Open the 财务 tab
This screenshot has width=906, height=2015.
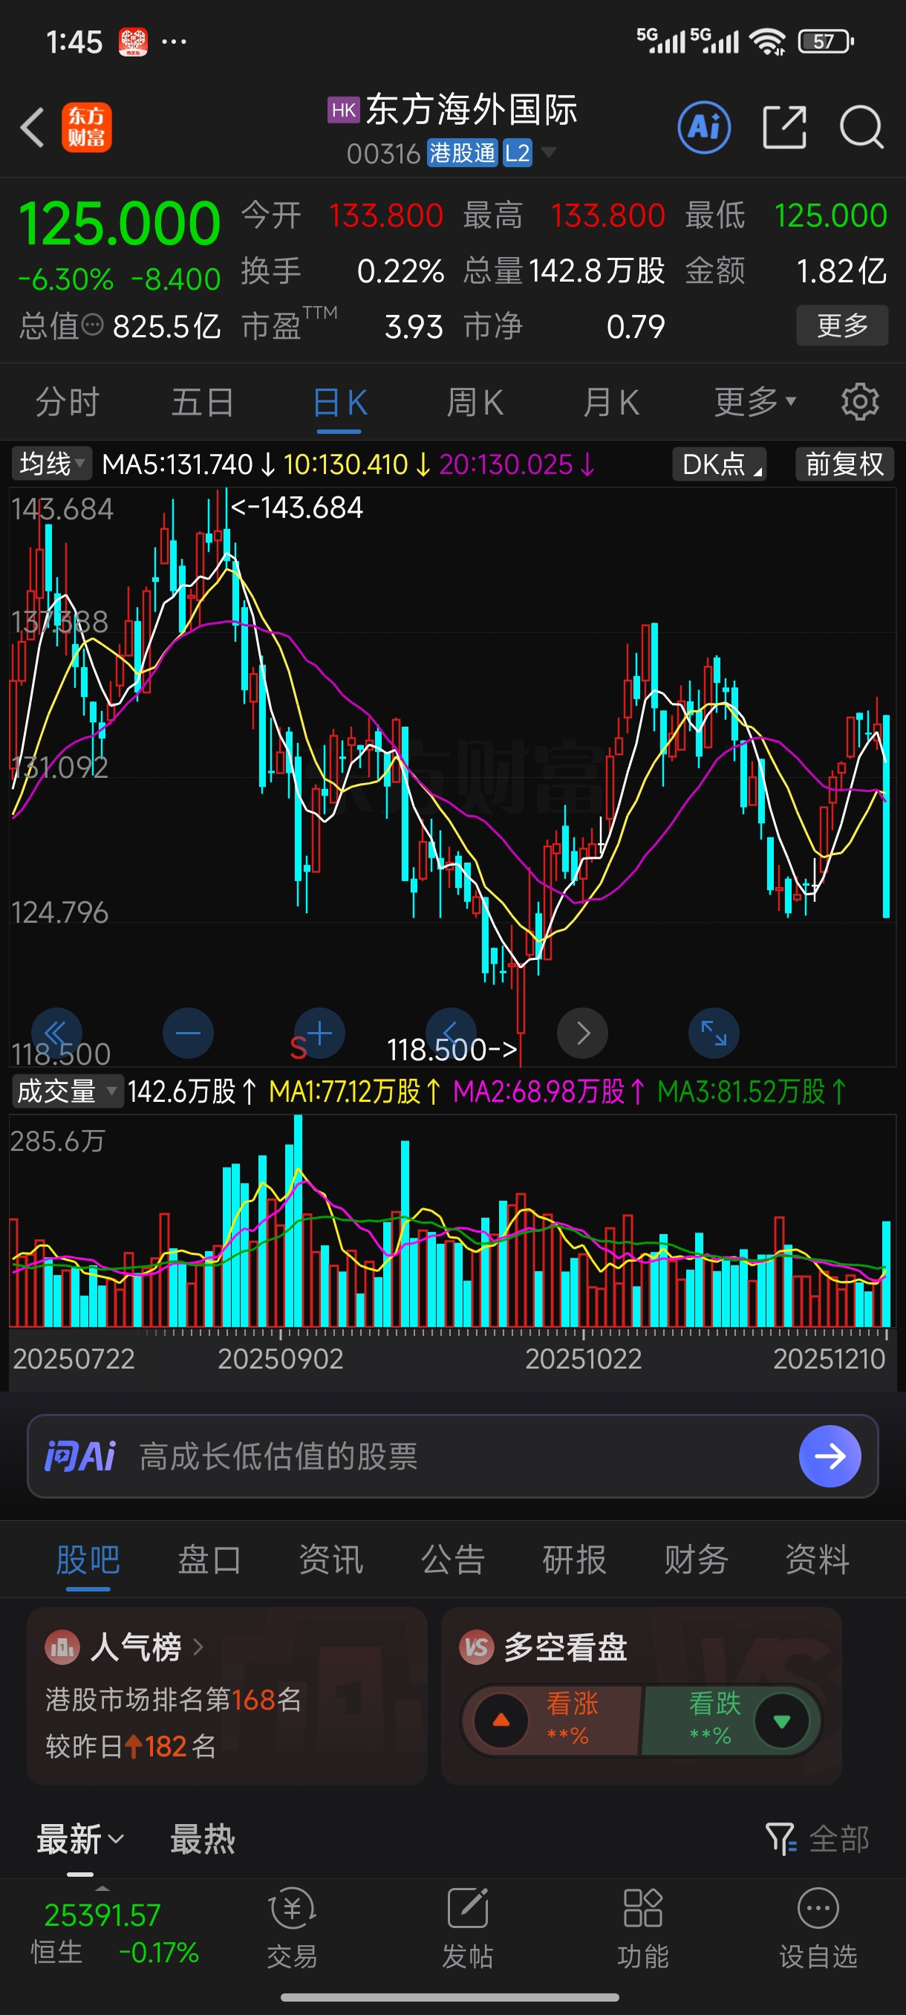(697, 1560)
